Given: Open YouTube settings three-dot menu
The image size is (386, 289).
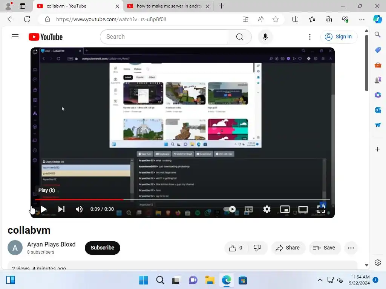Looking at the screenshot, I should pos(310,37).
